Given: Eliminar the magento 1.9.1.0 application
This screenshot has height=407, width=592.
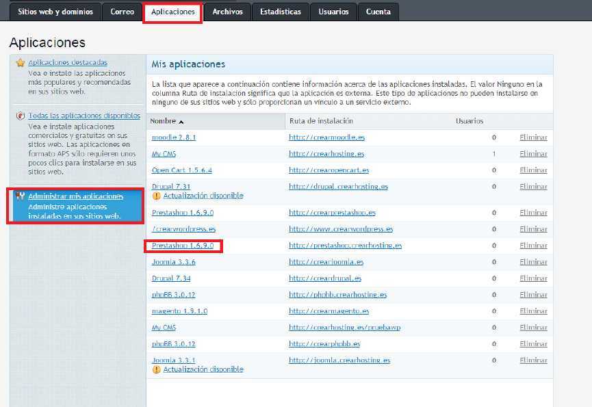Looking at the screenshot, I should 533,311.
